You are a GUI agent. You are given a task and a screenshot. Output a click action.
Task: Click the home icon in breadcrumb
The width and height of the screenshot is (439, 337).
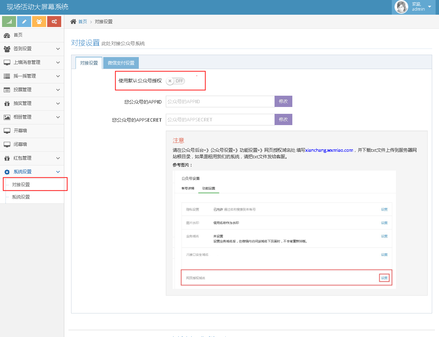(x=73, y=22)
